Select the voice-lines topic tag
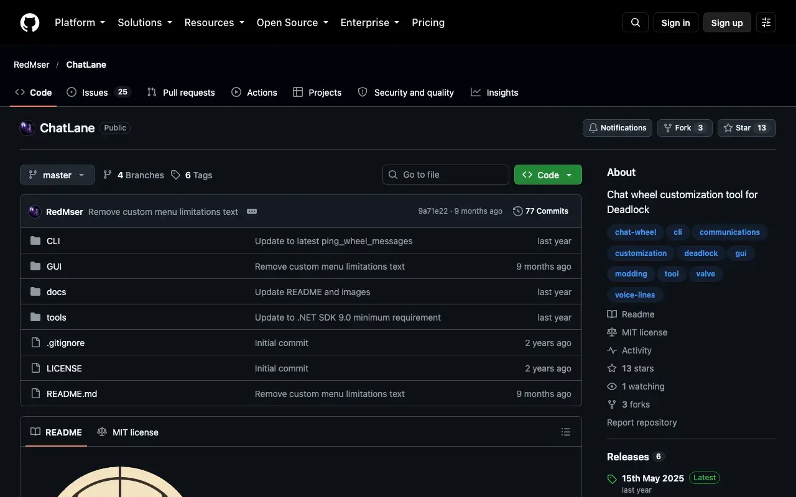Screen dimensions: 796x497 (x=635, y=295)
